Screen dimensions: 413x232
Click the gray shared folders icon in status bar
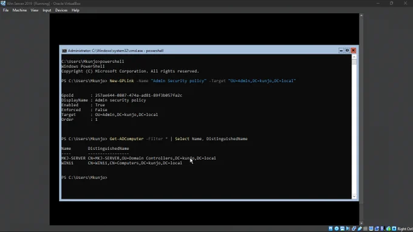[366, 228]
